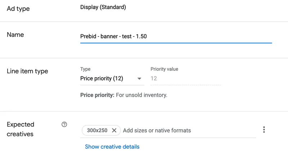Click the For unsold inventory description text

point(141,95)
